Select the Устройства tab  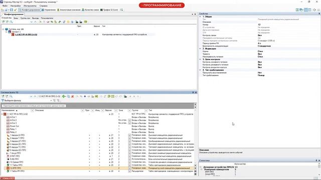7,18
